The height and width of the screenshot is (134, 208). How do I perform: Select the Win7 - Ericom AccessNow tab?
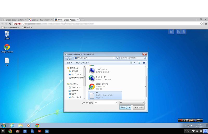coord(67,20)
